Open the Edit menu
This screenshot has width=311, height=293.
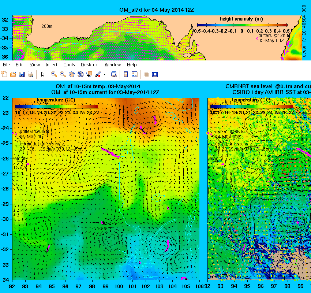click(20, 65)
